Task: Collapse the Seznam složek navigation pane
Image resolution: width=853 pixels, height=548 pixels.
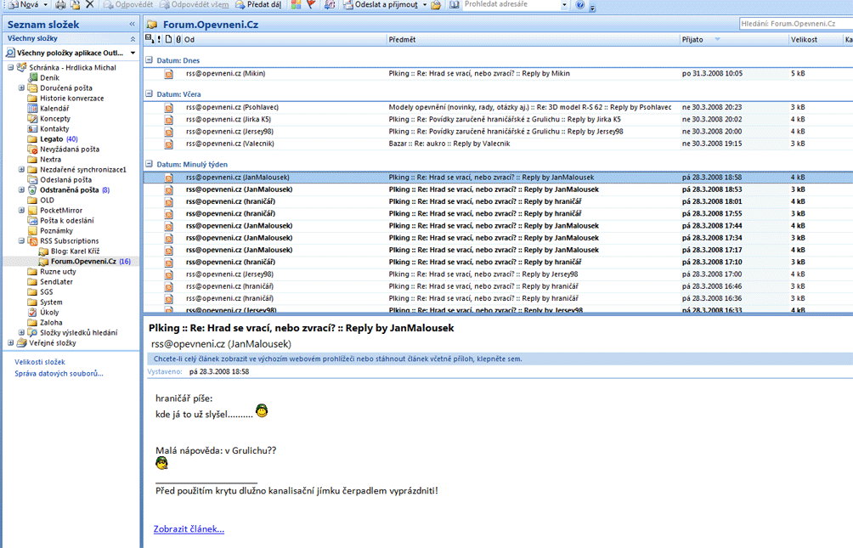Action: tap(132, 25)
